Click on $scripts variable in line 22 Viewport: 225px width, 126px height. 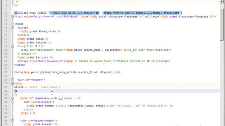tap(42, 57)
